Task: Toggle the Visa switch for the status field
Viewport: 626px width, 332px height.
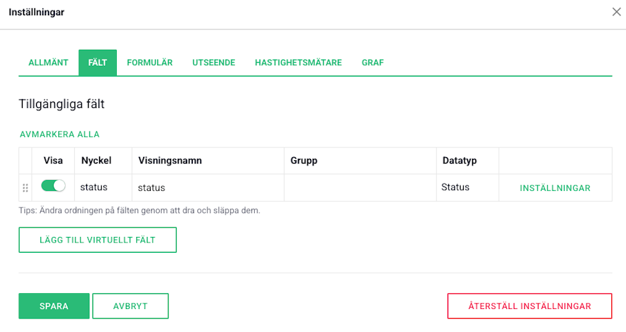Action: (53, 186)
